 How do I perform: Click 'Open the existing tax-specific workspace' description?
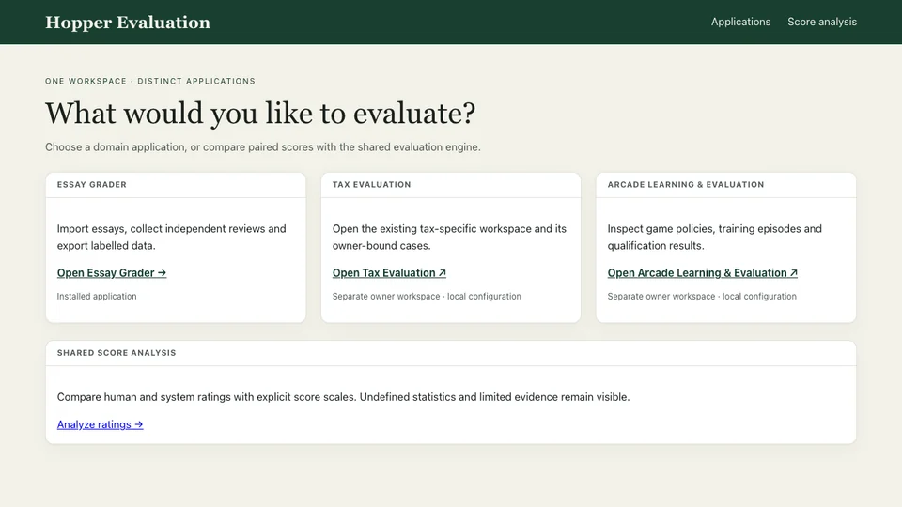pos(449,237)
